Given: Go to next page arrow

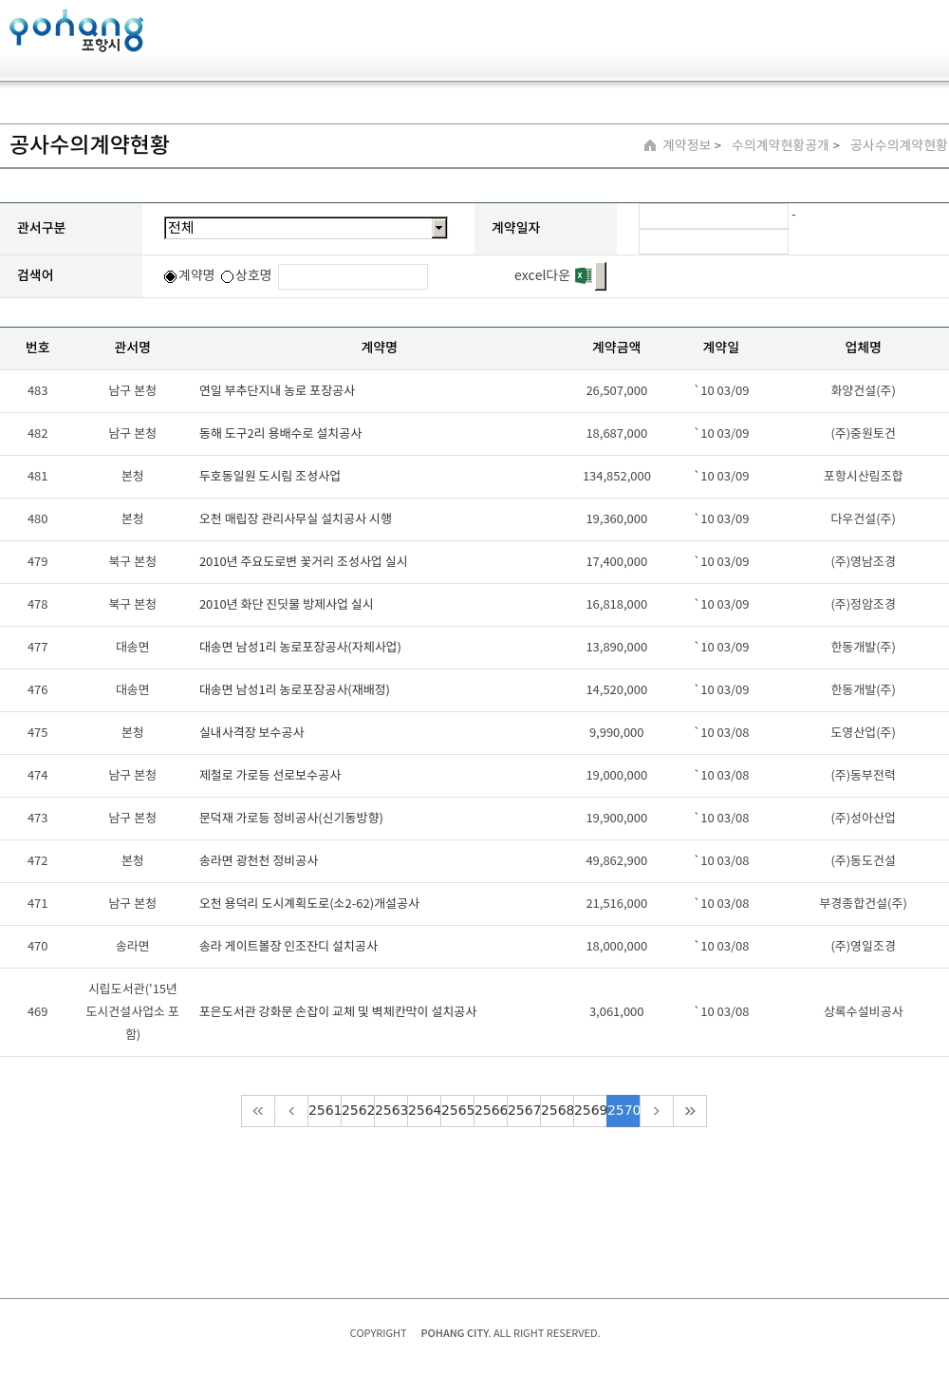Looking at the screenshot, I should [657, 1111].
